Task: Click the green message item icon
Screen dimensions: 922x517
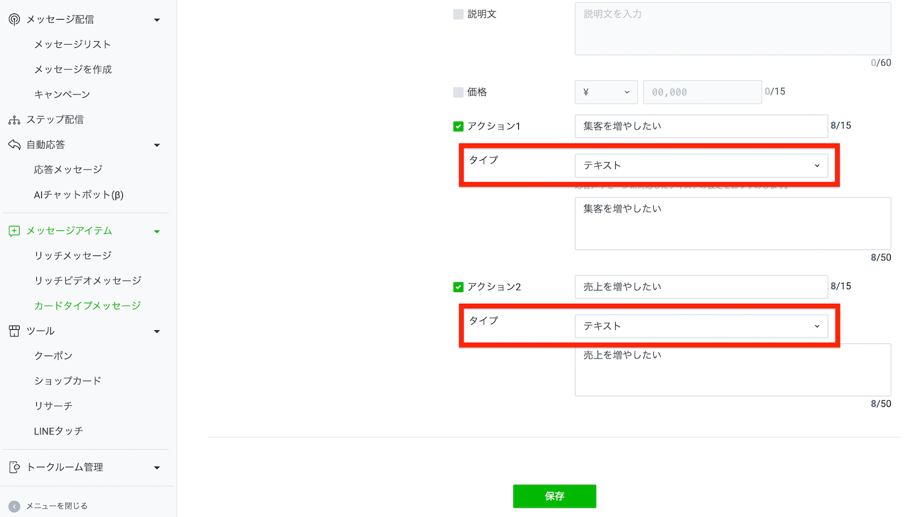Action: [14, 231]
